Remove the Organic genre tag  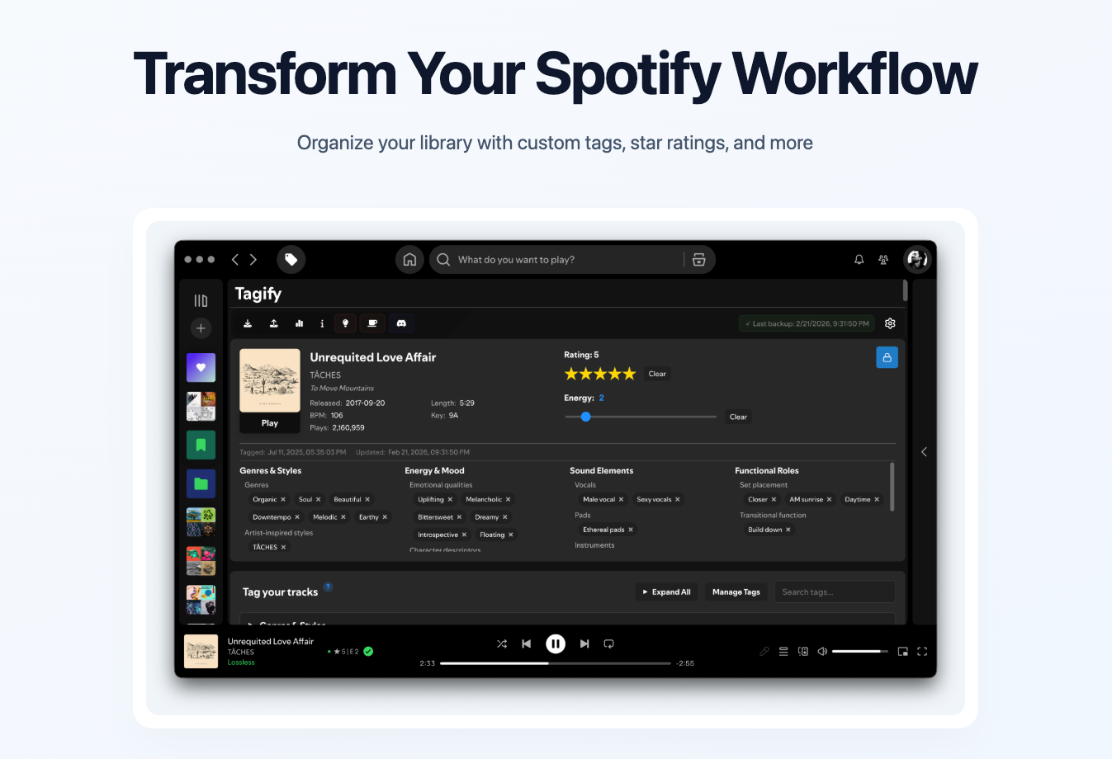[x=283, y=499]
